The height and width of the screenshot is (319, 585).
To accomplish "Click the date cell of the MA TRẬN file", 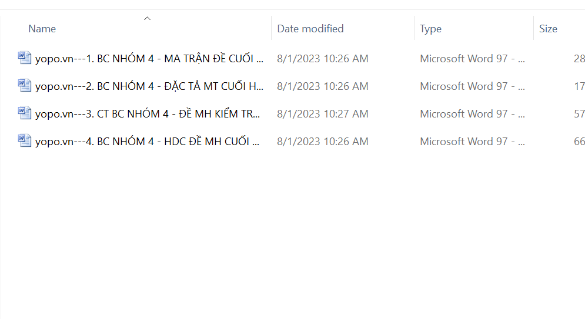I will click(323, 59).
